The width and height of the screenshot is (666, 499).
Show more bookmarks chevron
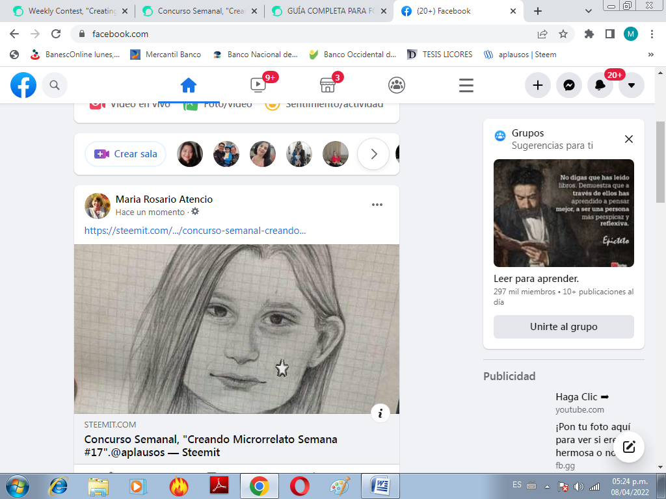coord(650,55)
